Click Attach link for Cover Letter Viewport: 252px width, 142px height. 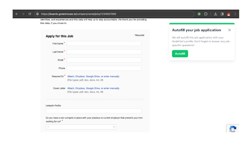(71, 88)
